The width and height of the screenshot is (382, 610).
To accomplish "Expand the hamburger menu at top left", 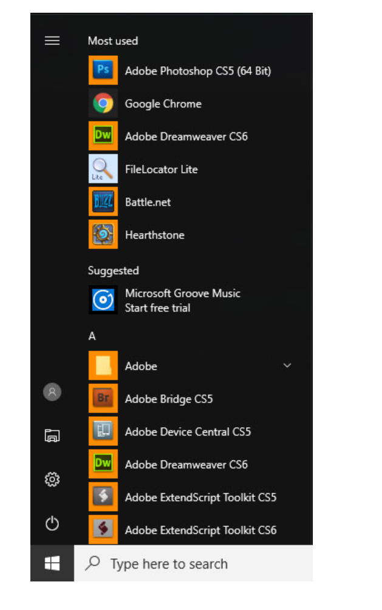I will 52,41.
